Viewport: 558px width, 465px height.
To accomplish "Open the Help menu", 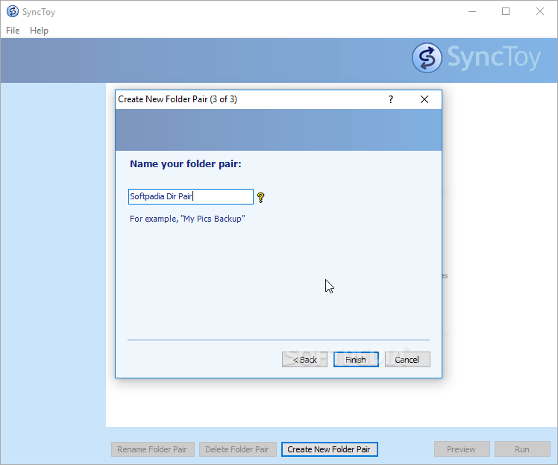I will point(39,31).
